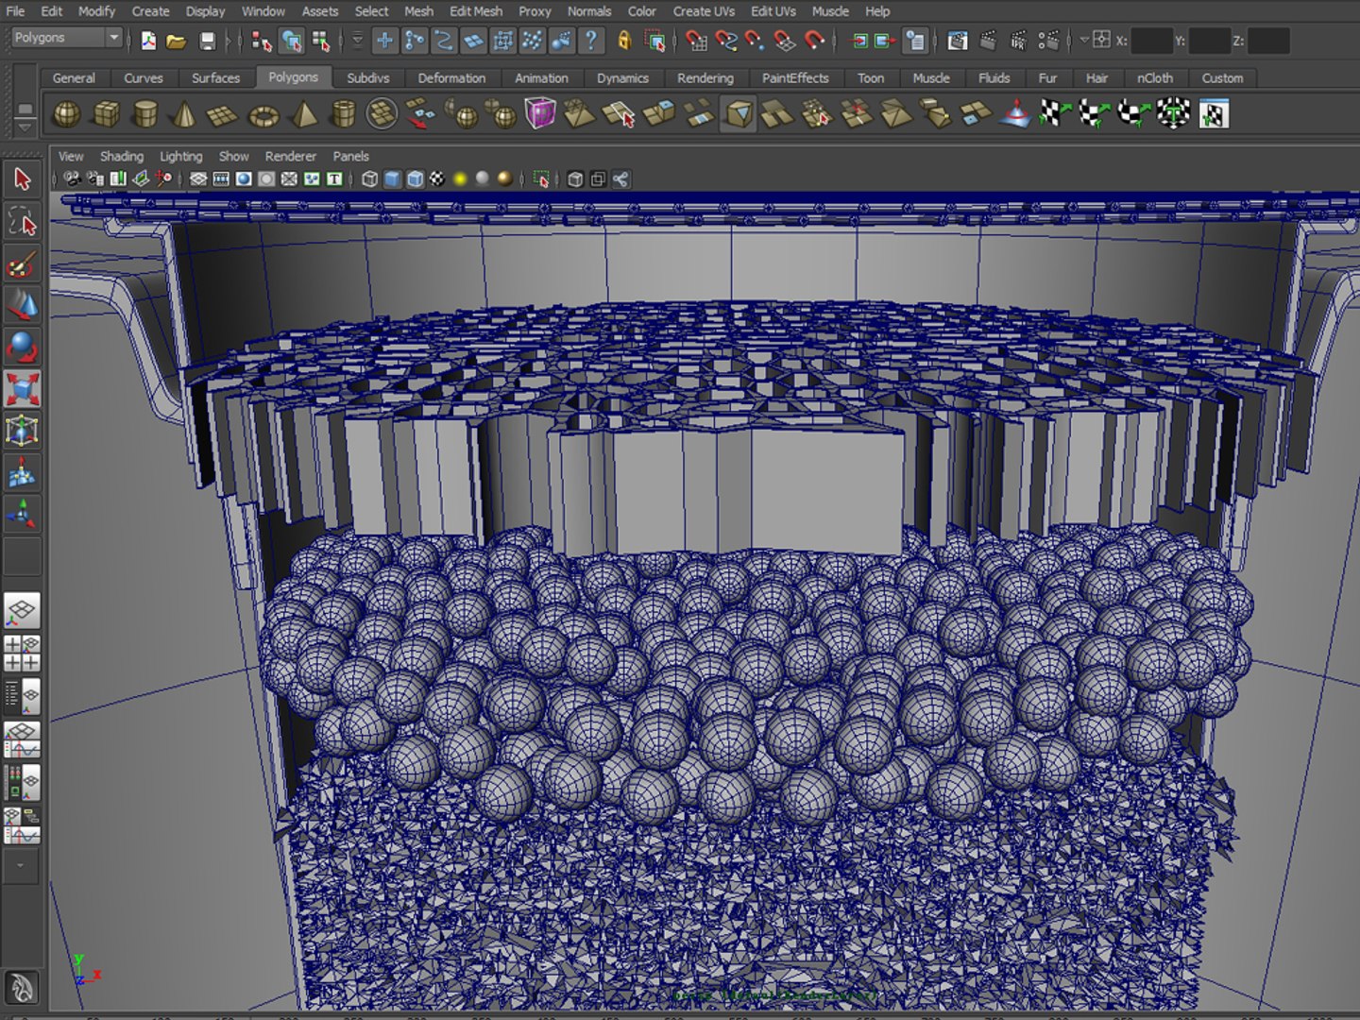Open the Polygons menu set dropdown
The width and height of the screenshot is (1360, 1020).
[x=67, y=39]
